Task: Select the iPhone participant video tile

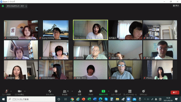Action: point(160,70)
